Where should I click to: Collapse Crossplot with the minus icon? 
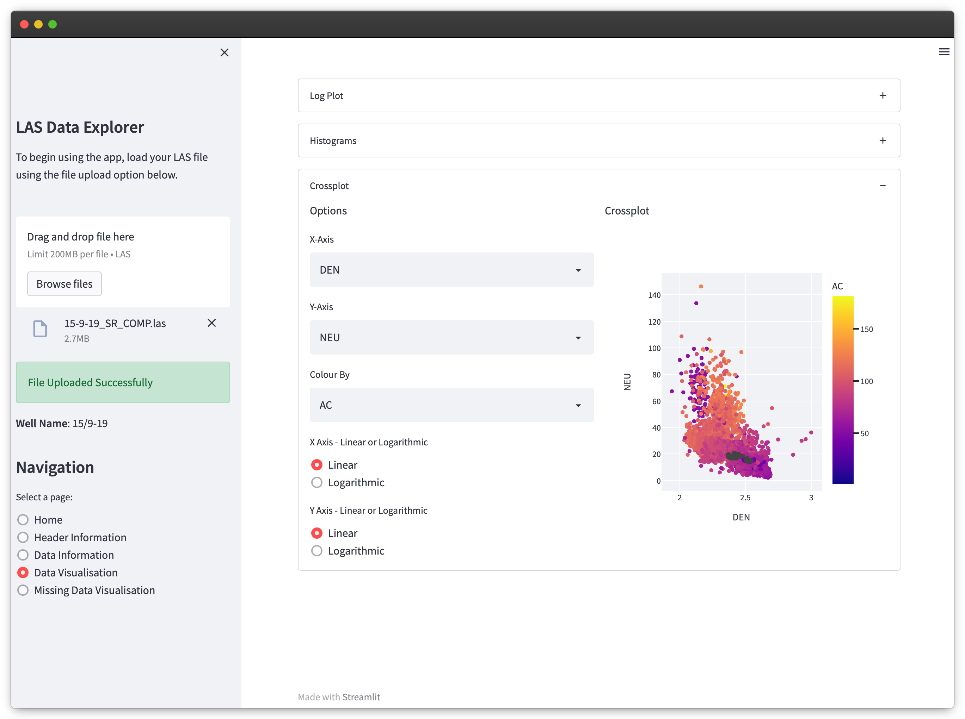tap(882, 186)
